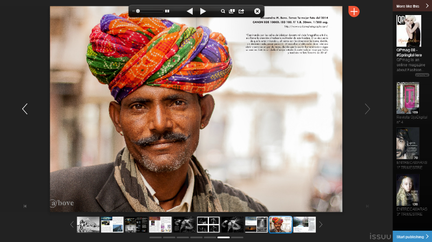
Task: Open Revista OjoDigital cover with pink door
Action: [408, 98]
